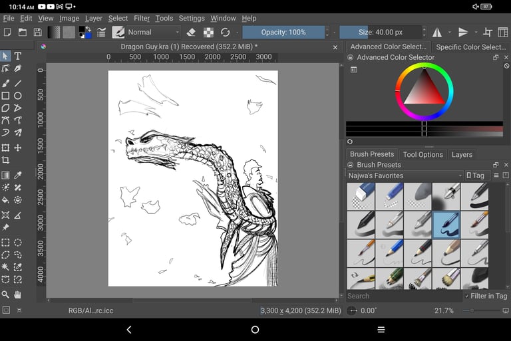Toggle Eraser mode in the toolbar
This screenshot has height=341, width=511.
pos(191,32)
